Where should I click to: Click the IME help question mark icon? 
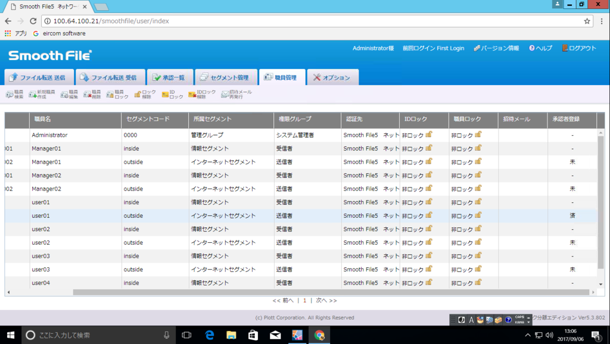(508, 320)
